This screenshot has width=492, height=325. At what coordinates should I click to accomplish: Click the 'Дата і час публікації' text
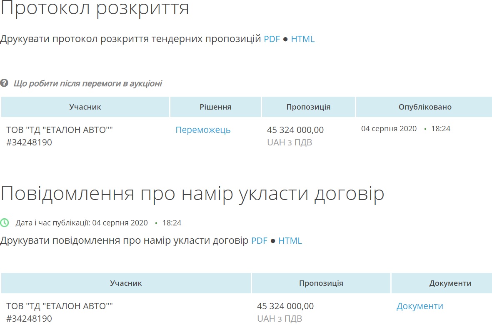tap(53, 223)
